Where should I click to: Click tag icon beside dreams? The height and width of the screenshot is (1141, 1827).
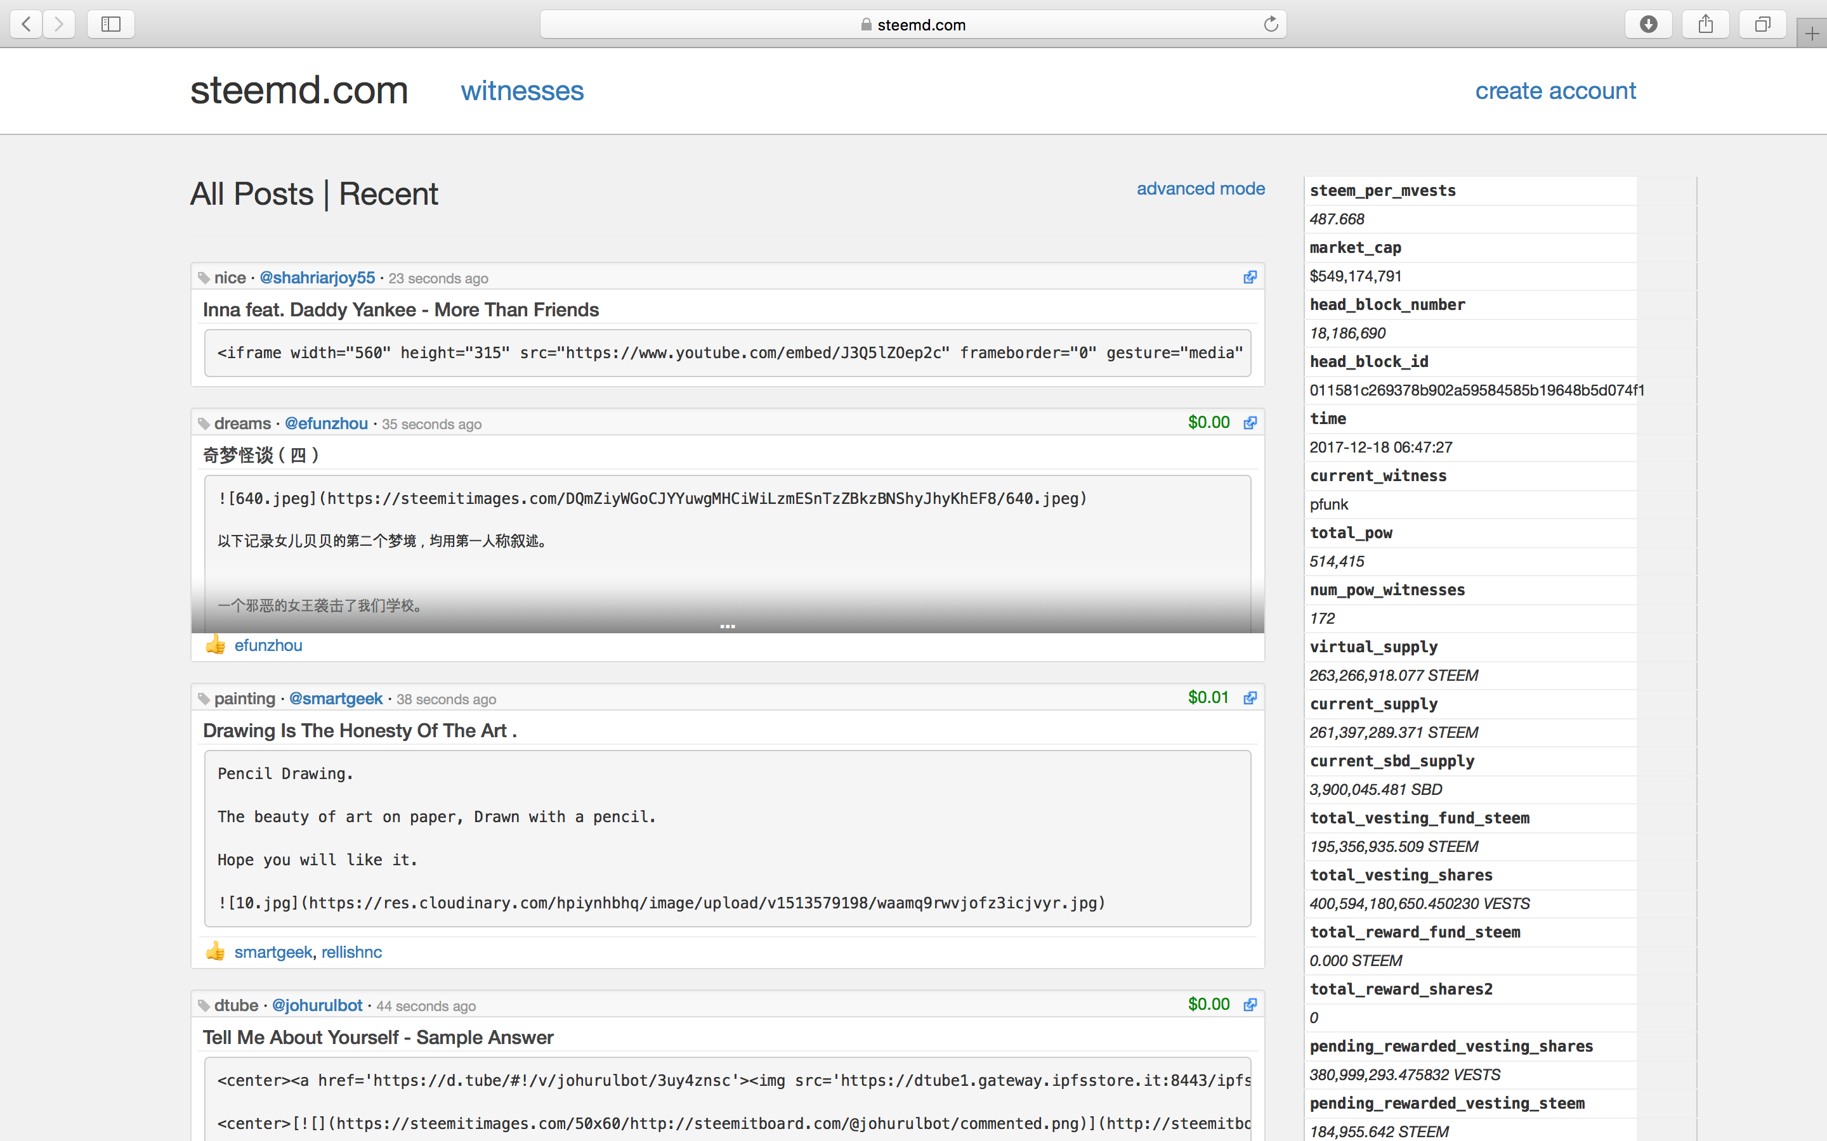tap(203, 424)
